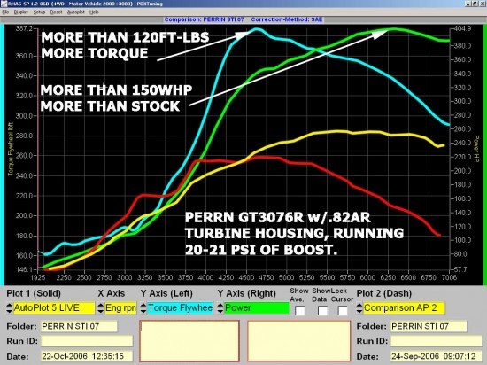
Task: Click the 'Y Axis (Left)' label
Action: (166, 293)
